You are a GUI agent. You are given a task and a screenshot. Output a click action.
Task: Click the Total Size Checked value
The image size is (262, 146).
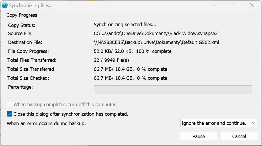tap(130, 78)
